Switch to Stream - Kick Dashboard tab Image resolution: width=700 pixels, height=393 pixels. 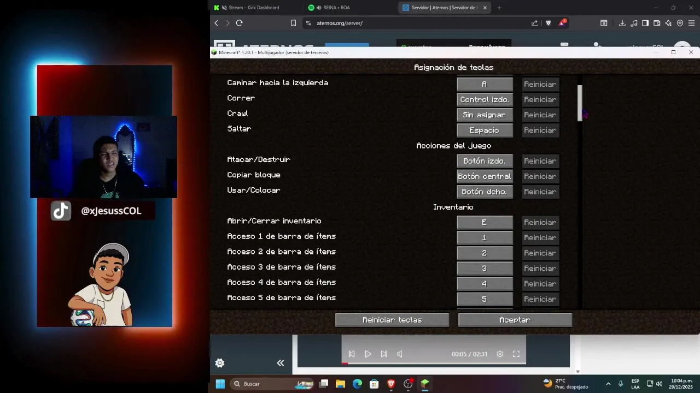point(254,8)
